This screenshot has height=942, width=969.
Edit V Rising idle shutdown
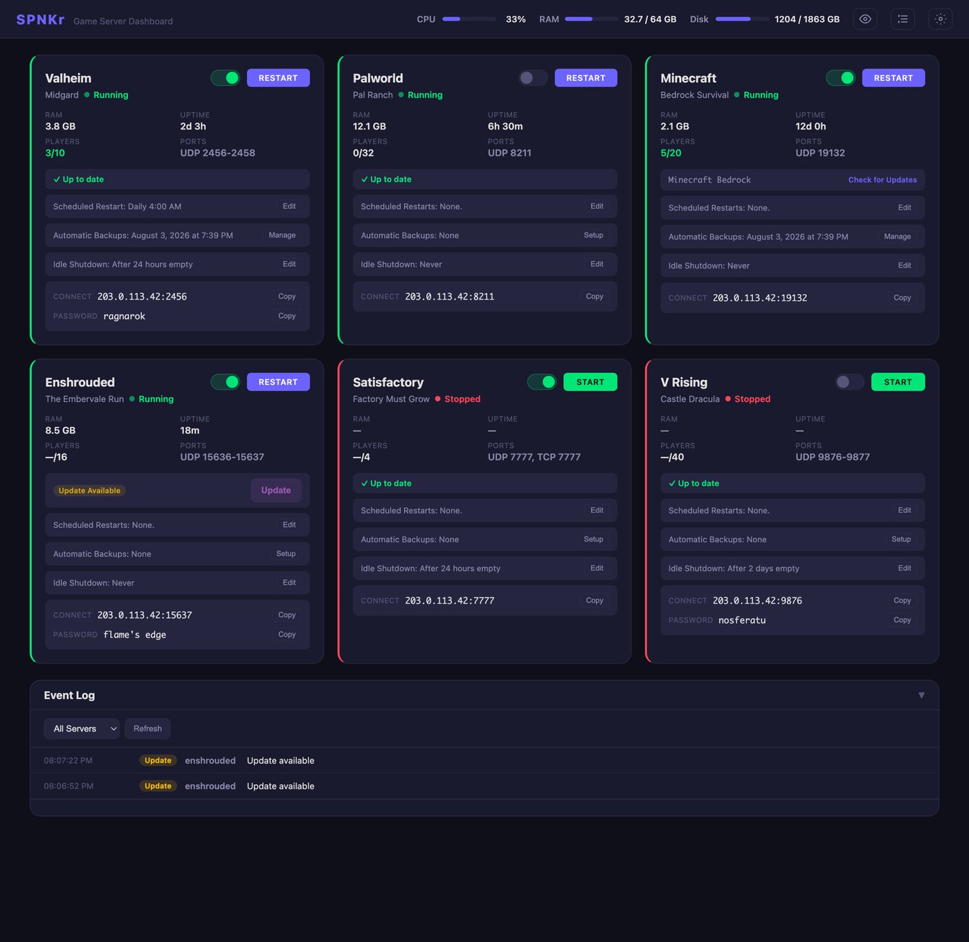[x=905, y=568]
